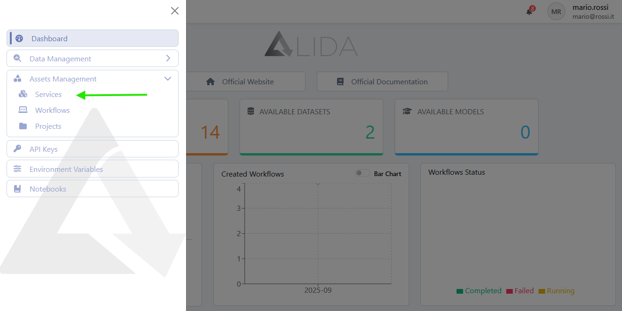Click the Data Management magnifier icon
Viewport: 622px width, 311px height.
(17, 59)
